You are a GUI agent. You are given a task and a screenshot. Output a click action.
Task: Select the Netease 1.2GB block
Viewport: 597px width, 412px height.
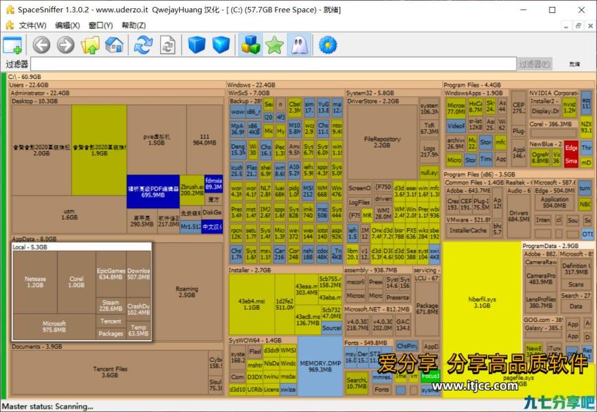pos(35,282)
